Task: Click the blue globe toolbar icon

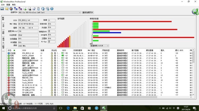Action: [x=43, y=9]
